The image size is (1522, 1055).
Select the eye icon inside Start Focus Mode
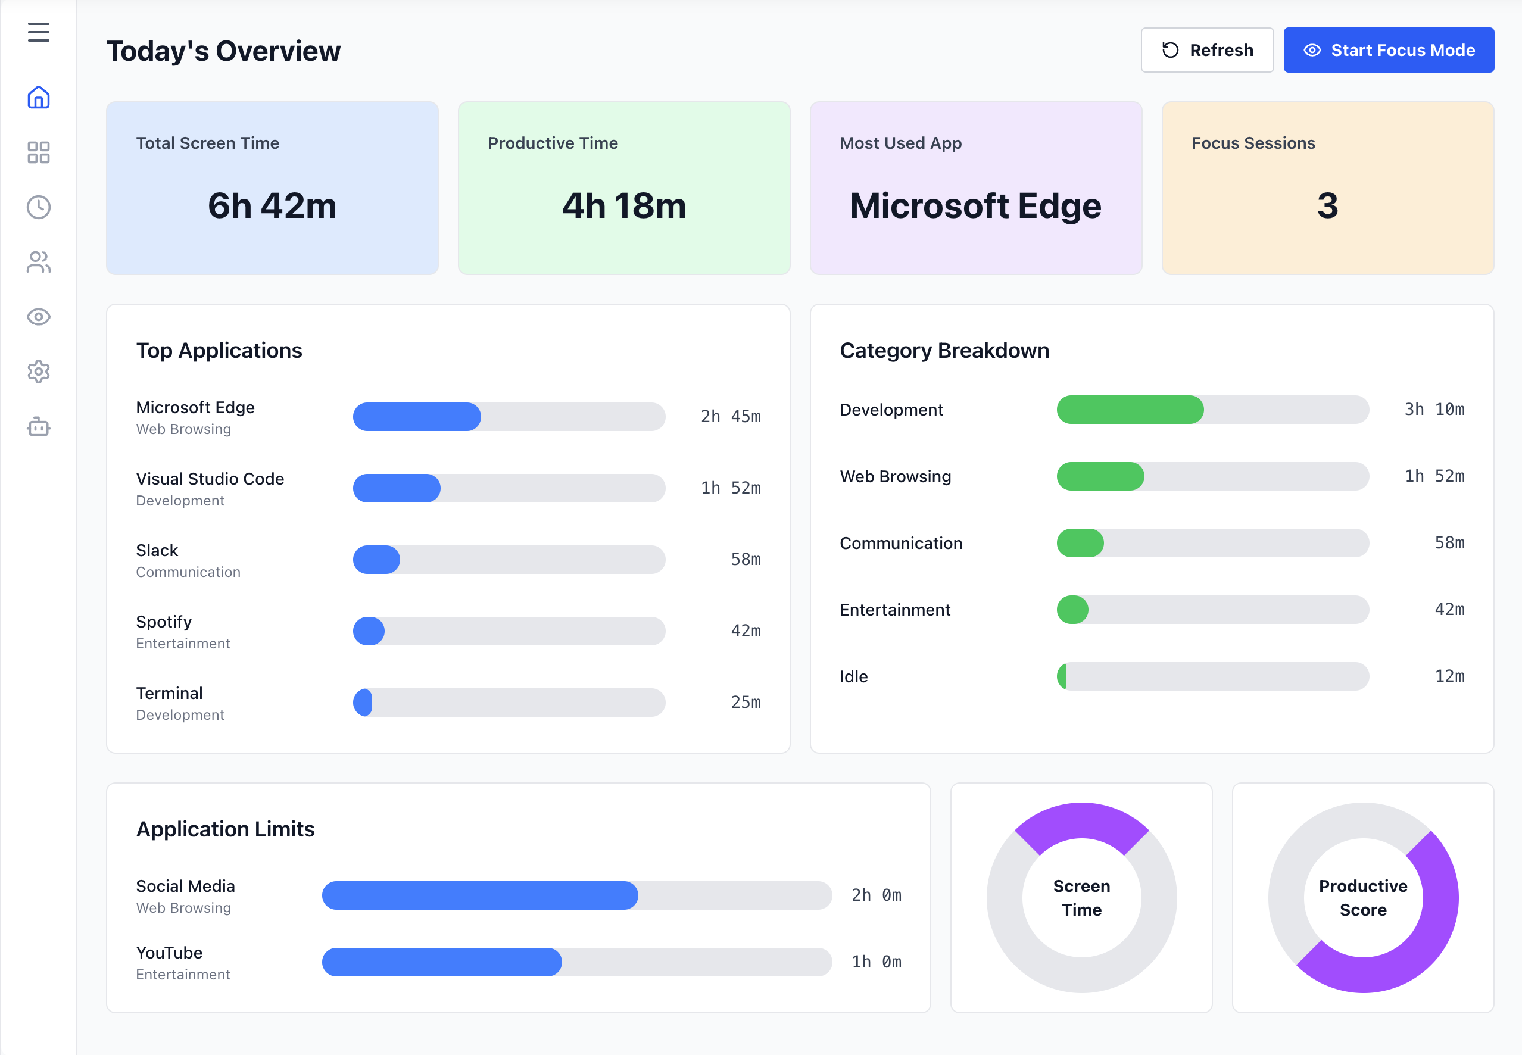[1313, 49]
